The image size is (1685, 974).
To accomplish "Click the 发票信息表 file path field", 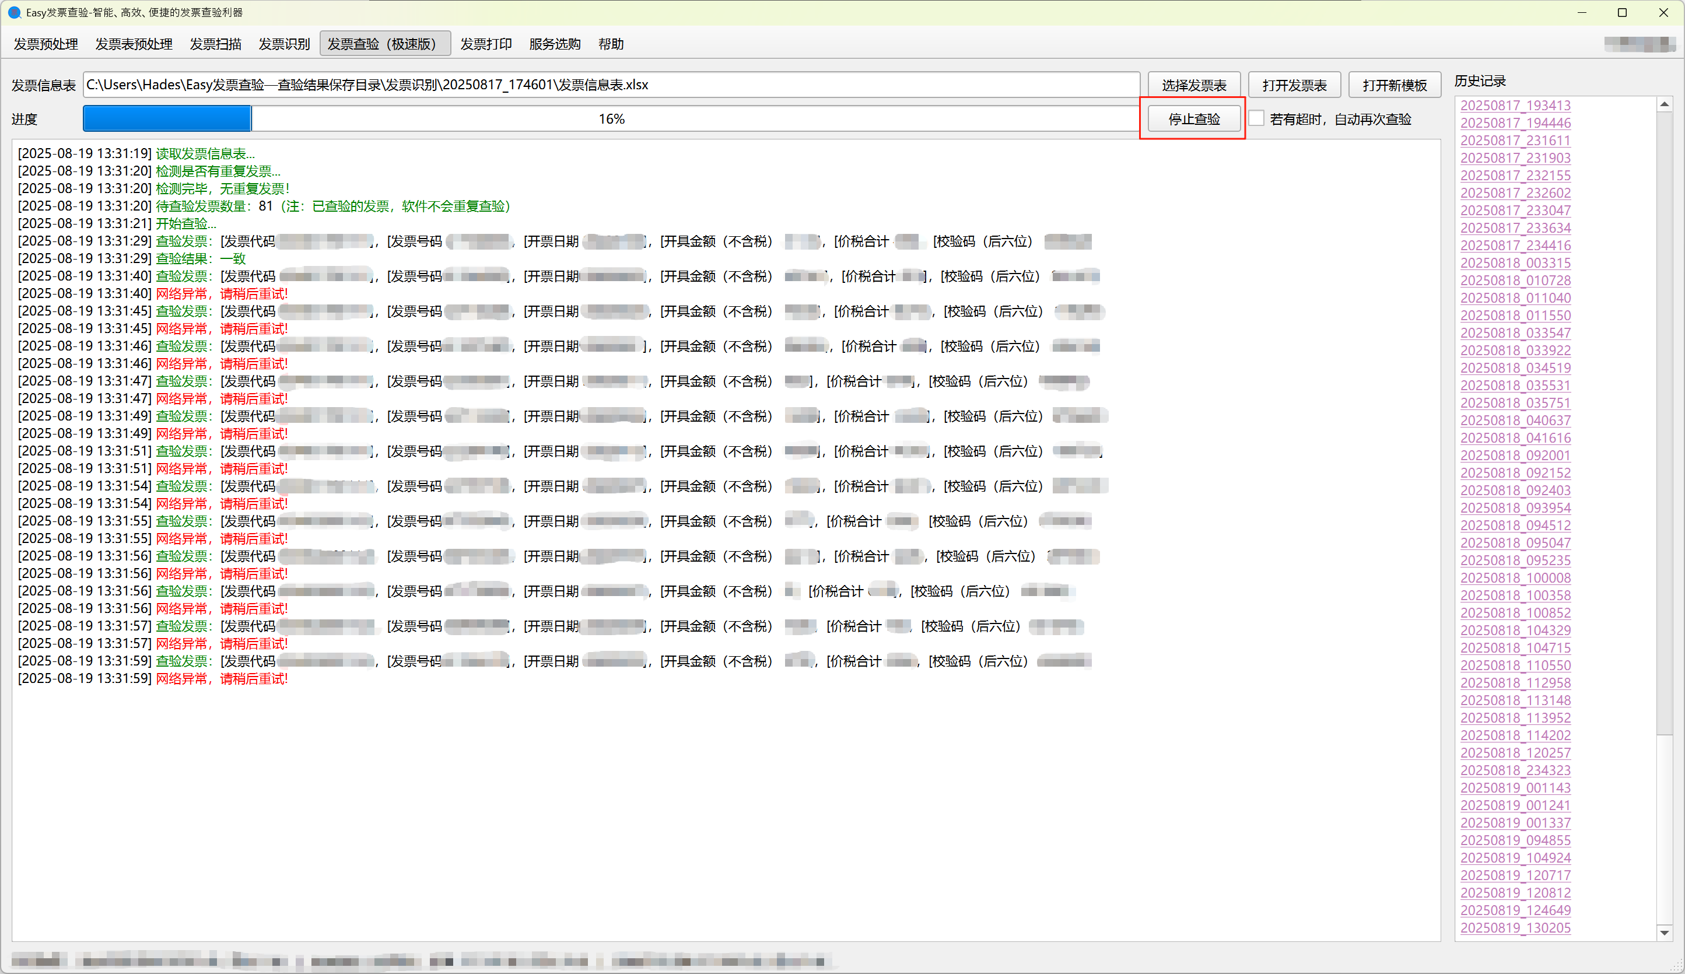I will point(611,85).
